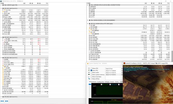Click the 2022/11/7 9:48:06 log entry

111,71
